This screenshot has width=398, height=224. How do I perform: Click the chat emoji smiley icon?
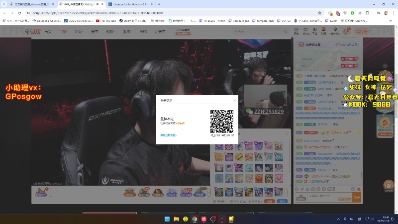coord(297,189)
